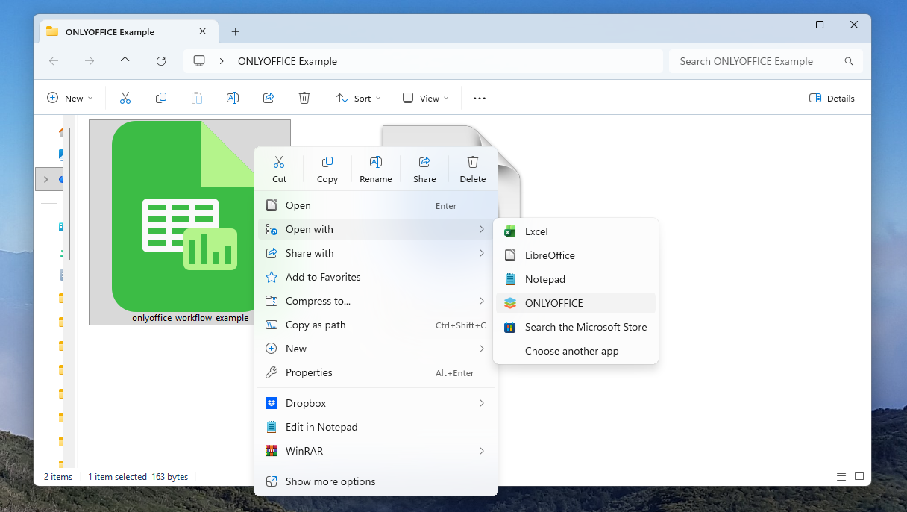Click Delete trash icon in context menu

pyautogui.click(x=472, y=163)
